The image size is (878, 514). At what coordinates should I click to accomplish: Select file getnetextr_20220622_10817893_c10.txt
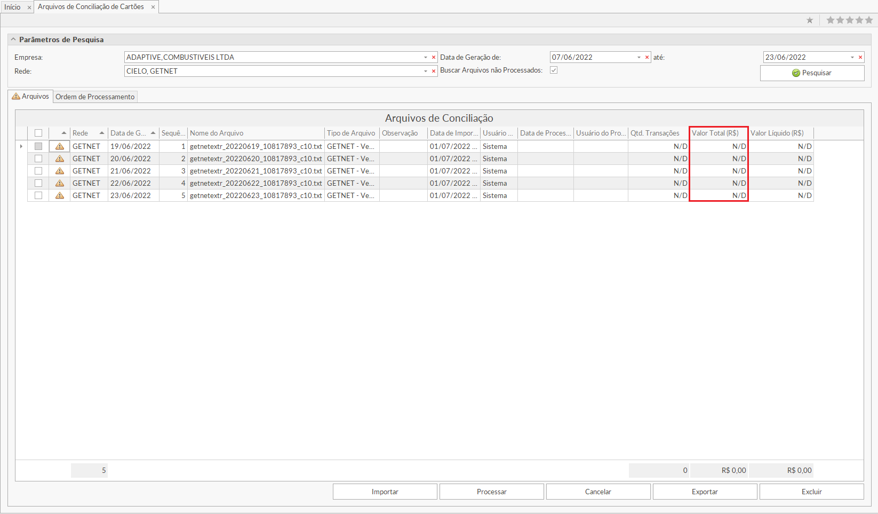[x=256, y=183]
